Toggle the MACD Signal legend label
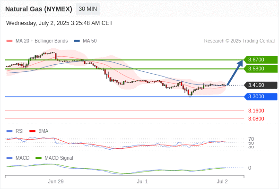The image size is (279, 189). point(59,158)
